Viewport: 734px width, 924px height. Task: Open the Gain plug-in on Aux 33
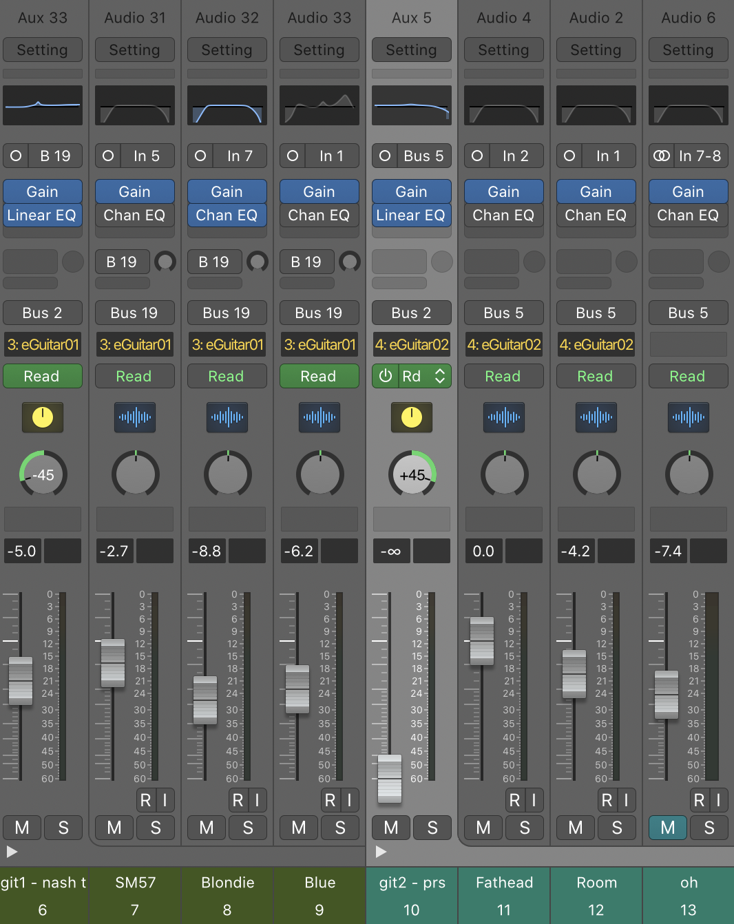click(43, 191)
